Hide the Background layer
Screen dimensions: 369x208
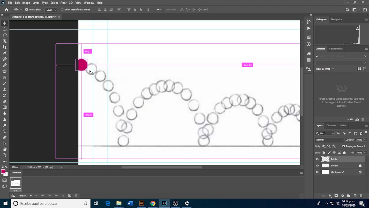pos(317,172)
